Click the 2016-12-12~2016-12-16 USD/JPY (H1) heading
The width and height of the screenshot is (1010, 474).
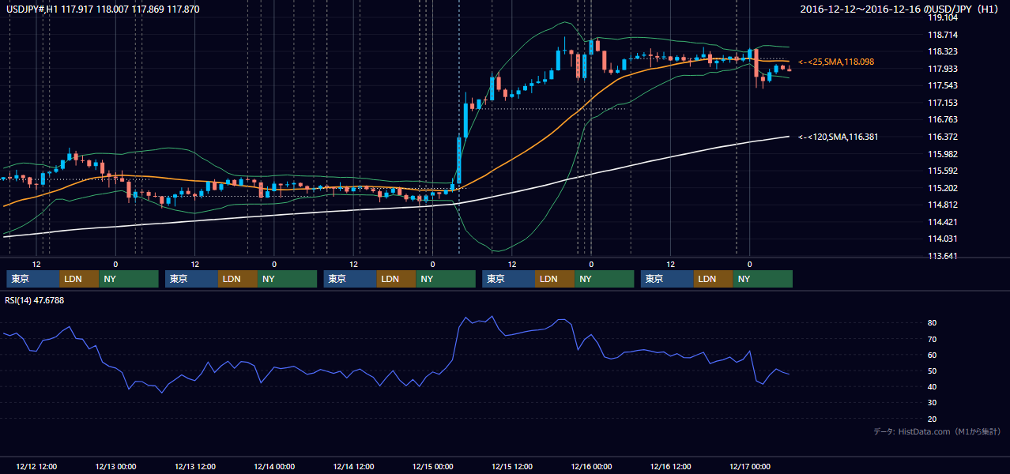pyautogui.click(x=901, y=9)
